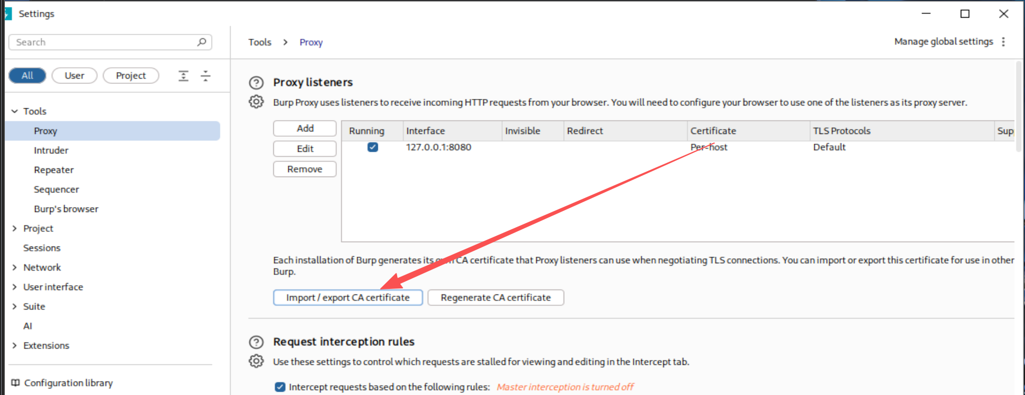
Task: Show All settings filter
Action: (x=27, y=76)
